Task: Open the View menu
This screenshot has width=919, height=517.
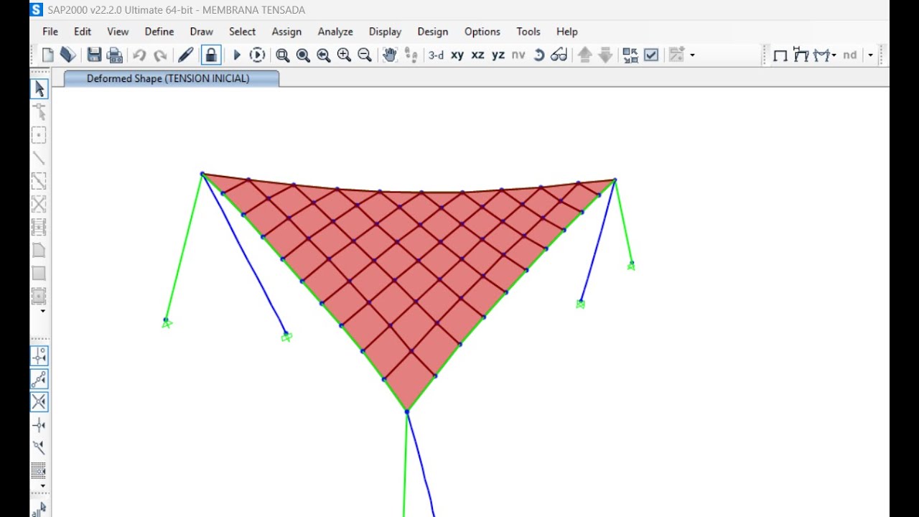Action: (118, 32)
